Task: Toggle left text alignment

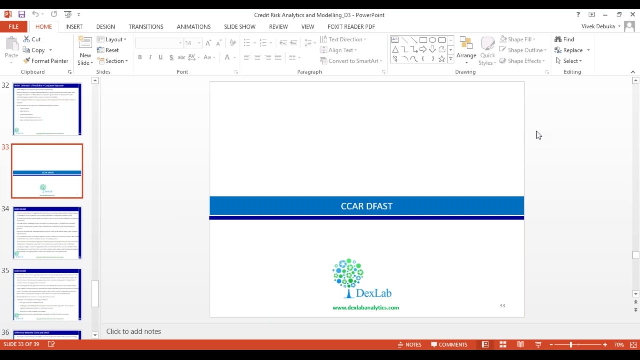Action: click(247, 57)
